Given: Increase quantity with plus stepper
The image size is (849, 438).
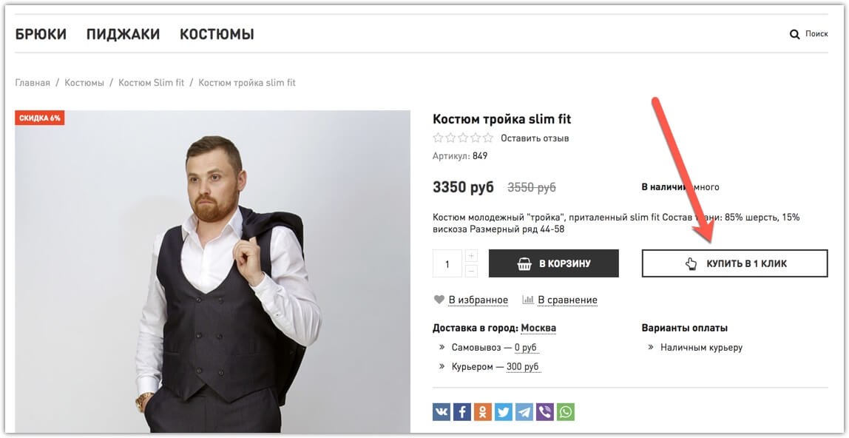Looking at the screenshot, I should 472,255.
